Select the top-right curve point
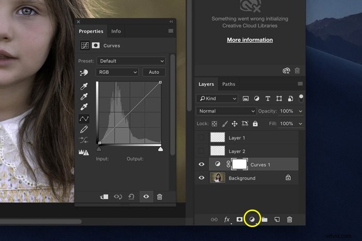The height and width of the screenshot is (241, 362). click(x=160, y=82)
